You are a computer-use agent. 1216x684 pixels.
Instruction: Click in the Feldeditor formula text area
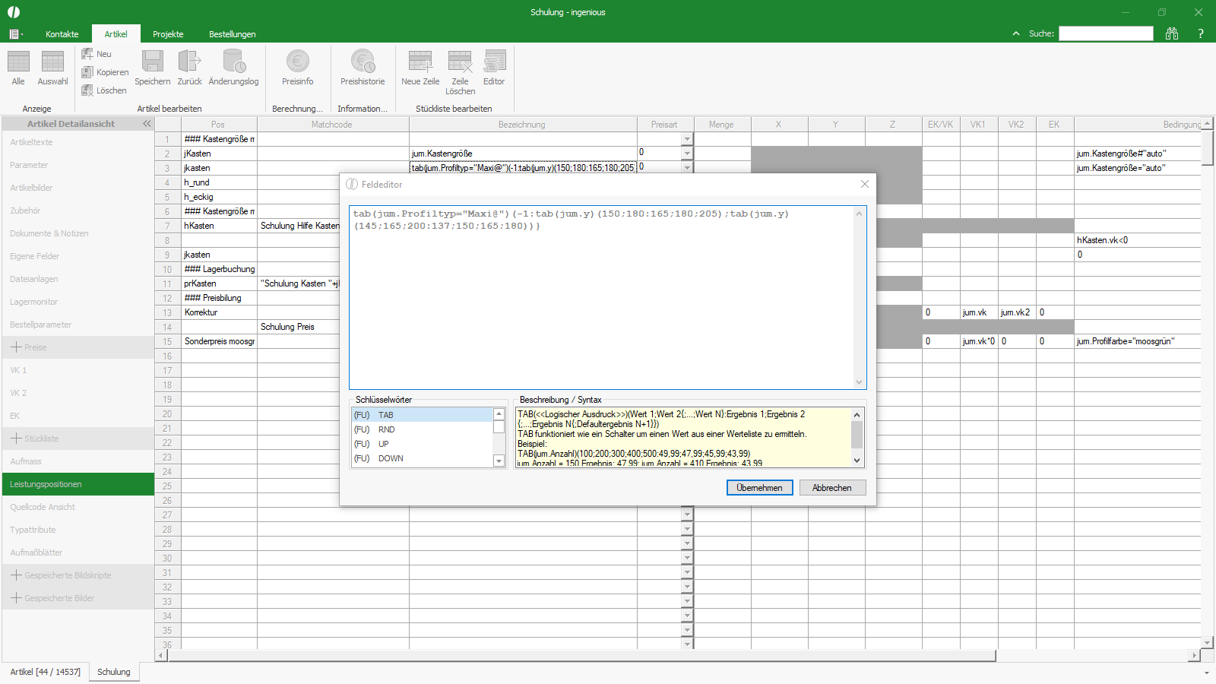click(602, 297)
